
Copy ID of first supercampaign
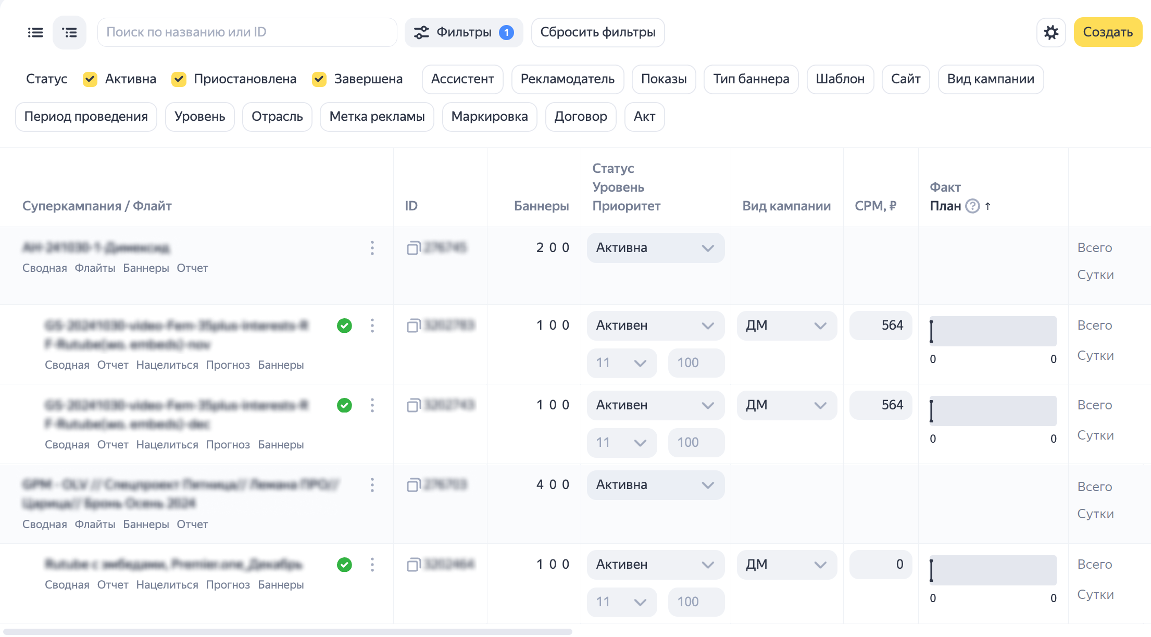click(414, 248)
